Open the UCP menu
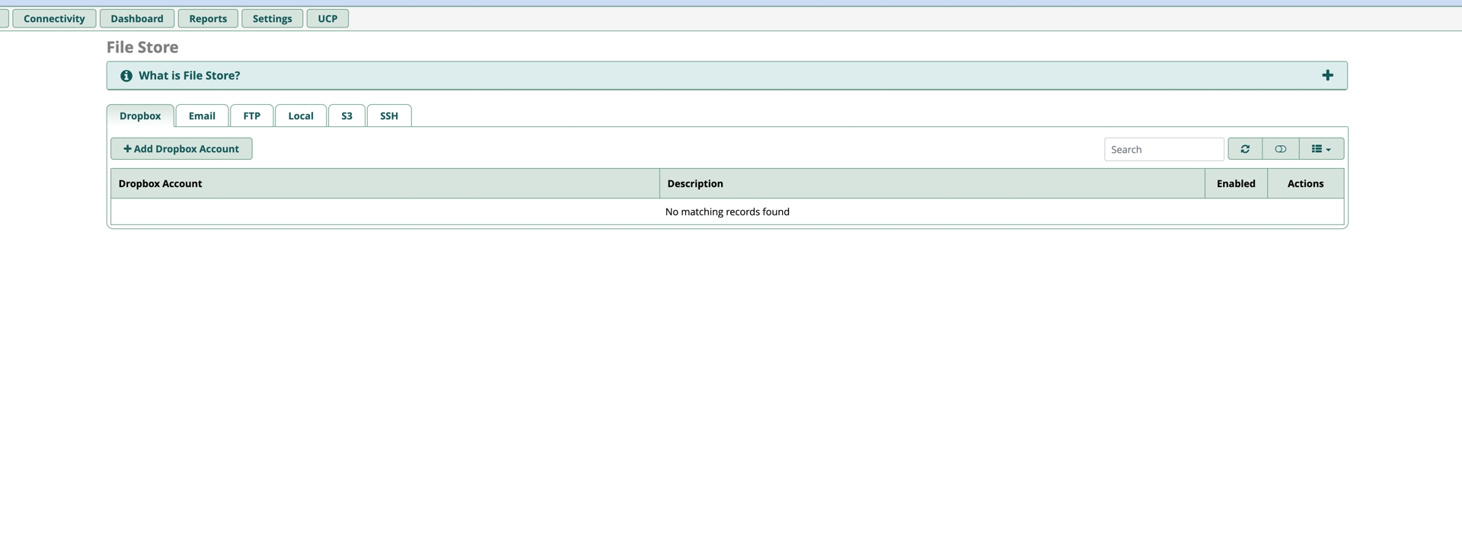The height and width of the screenshot is (534, 1462). pos(327,18)
